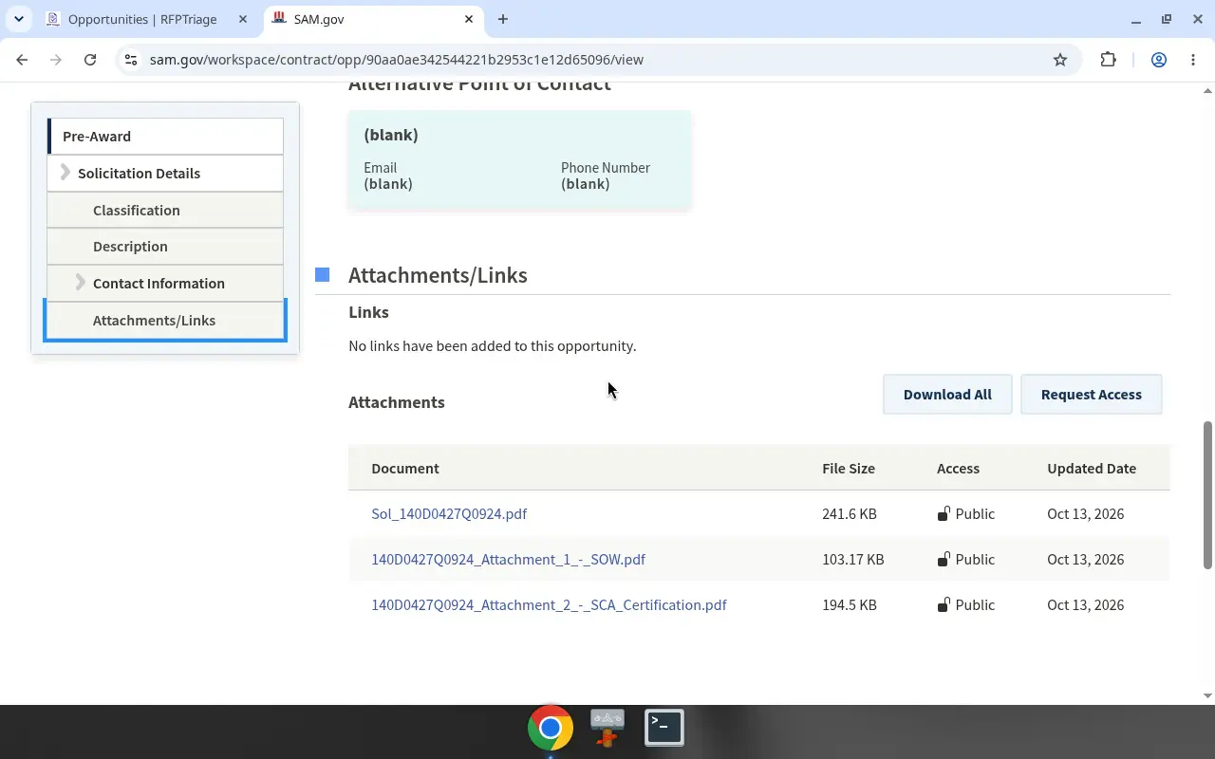Click the address bar URL

click(397, 59)
